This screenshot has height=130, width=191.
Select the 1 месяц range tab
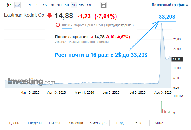pos(55,123)
